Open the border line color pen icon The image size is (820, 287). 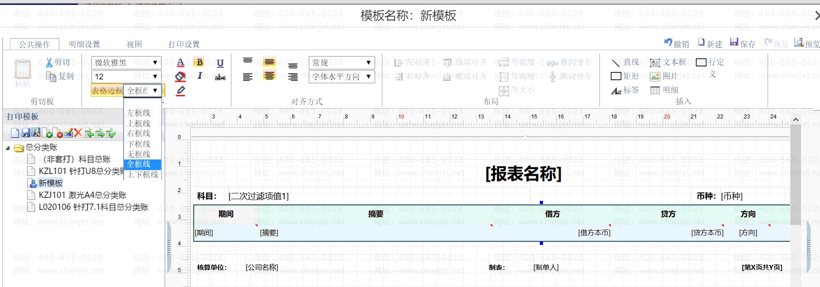pos(180,91)
